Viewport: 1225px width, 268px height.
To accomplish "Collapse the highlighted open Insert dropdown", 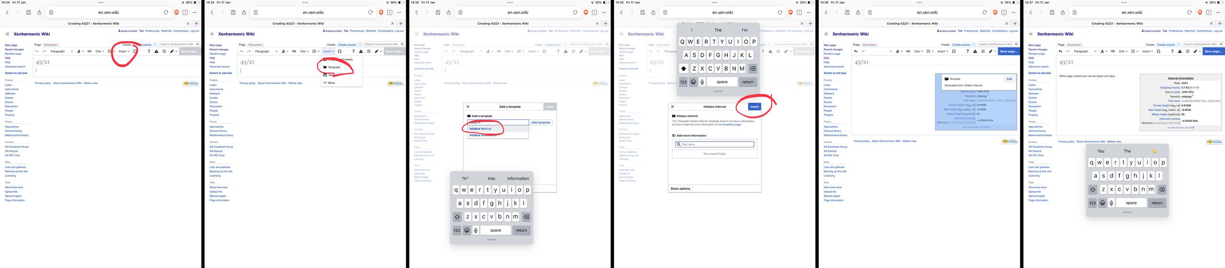I will [328, 51].
